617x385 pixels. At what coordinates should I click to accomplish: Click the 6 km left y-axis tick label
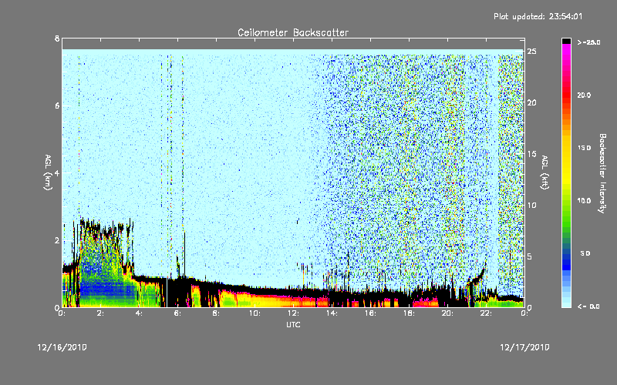(x=57, y=105)
